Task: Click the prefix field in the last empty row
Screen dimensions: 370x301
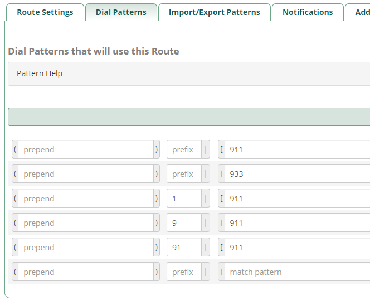Action: point(184,272)
